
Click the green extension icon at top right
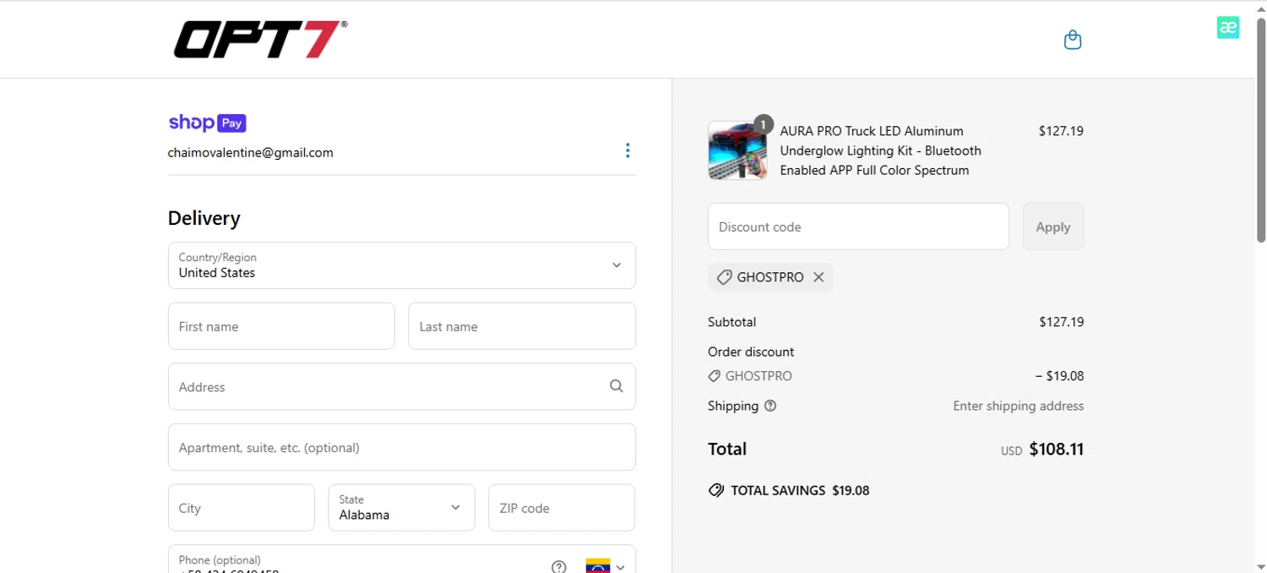[1228, 27]
